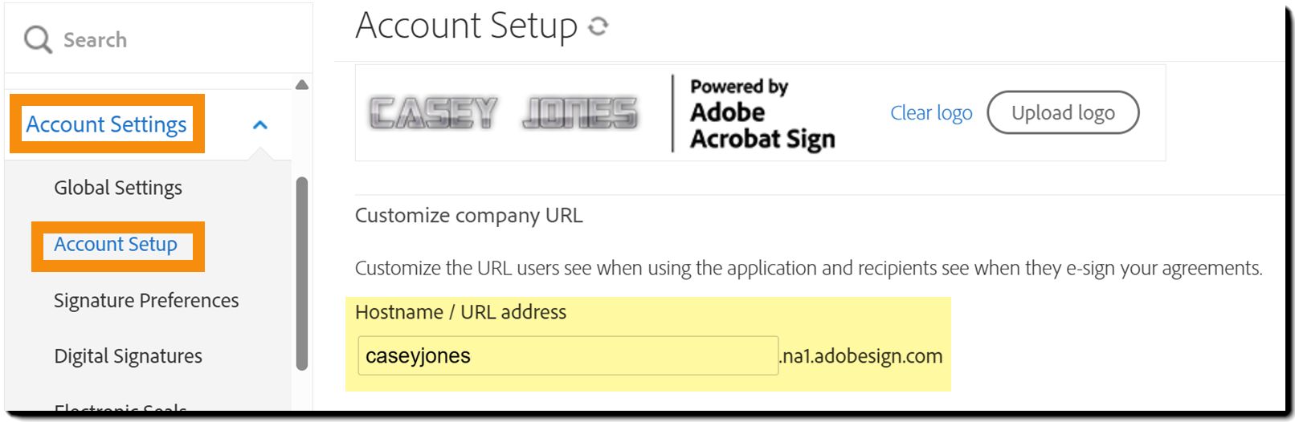Go to Signature Preferences
This screenshot has height=422, width=1295.
point(146,301)
